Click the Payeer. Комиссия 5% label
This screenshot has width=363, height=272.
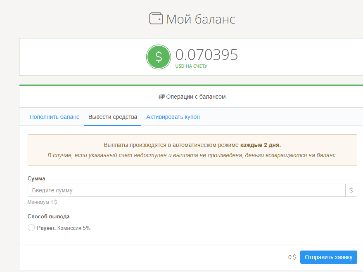64,228
